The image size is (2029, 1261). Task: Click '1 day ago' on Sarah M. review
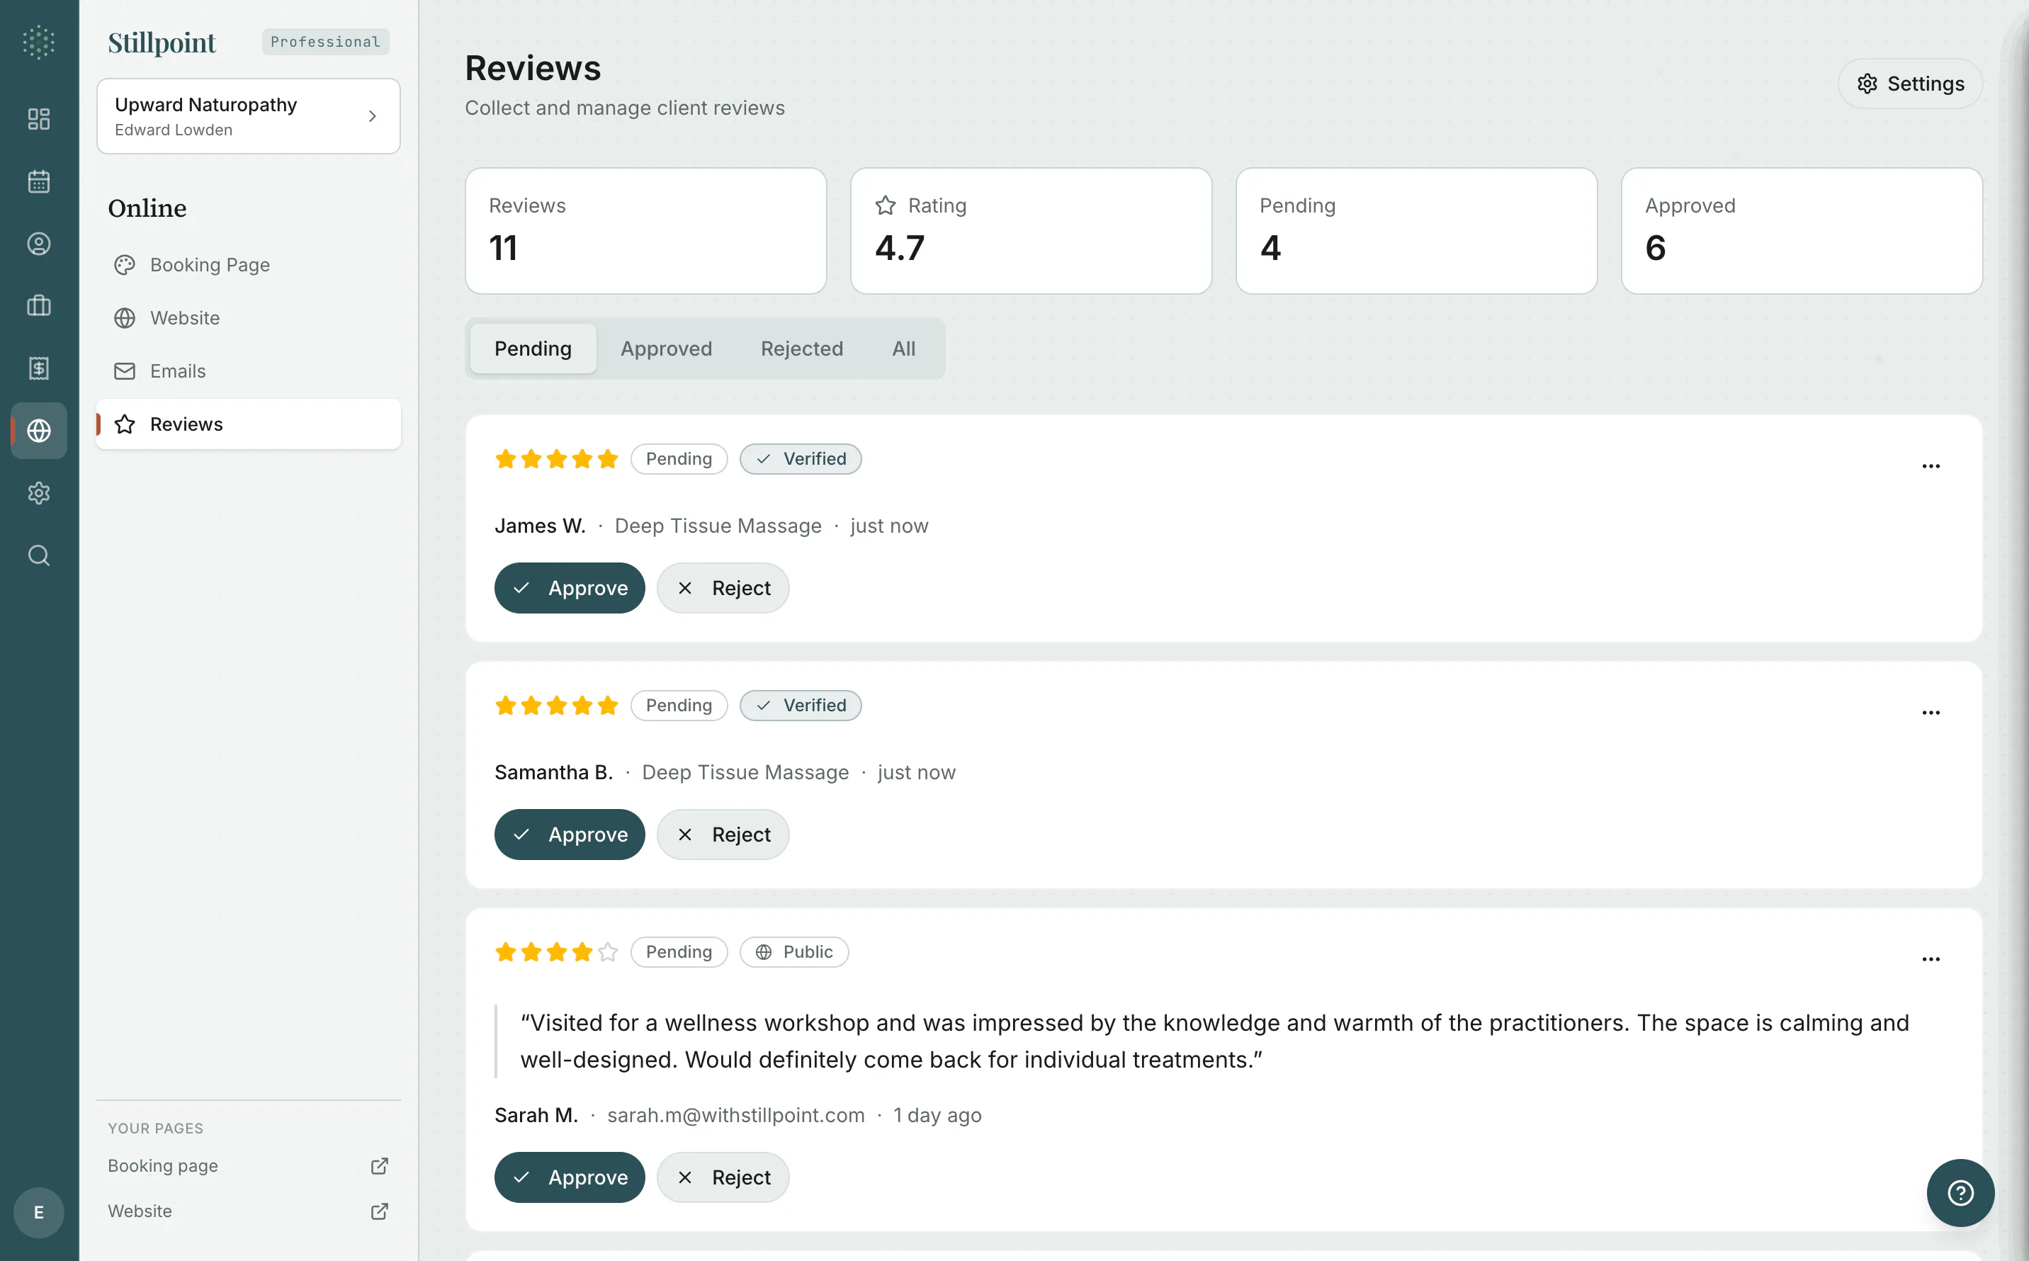click(937, 1115)
